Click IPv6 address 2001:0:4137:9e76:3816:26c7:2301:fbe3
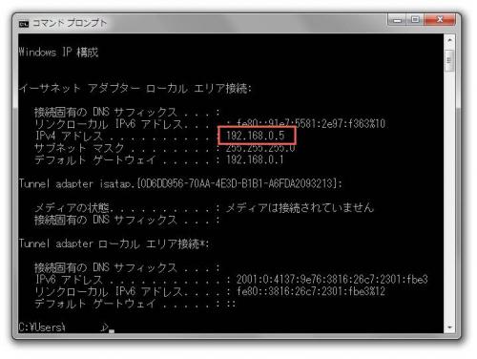Screen dimensions: 477x359 (x=332, y=280)
